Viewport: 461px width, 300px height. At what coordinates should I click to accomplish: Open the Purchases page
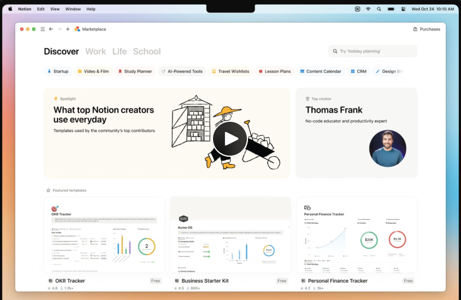click(427, 29)
